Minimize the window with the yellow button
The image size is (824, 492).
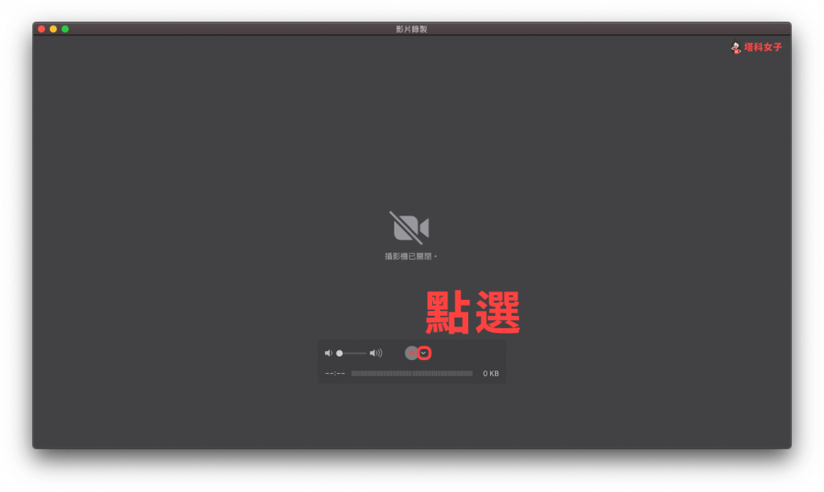(53, 29)
